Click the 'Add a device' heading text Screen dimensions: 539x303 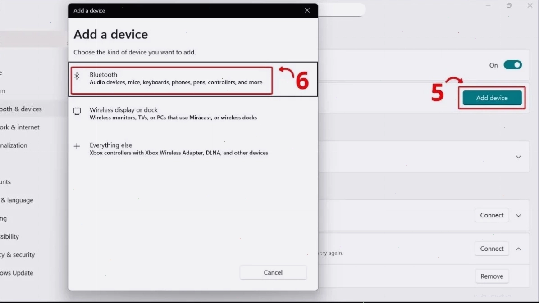tap(111, 34)
